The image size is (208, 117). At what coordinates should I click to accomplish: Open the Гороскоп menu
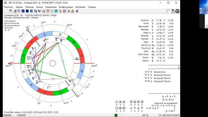pyautogui.click(x=9, y=7)
